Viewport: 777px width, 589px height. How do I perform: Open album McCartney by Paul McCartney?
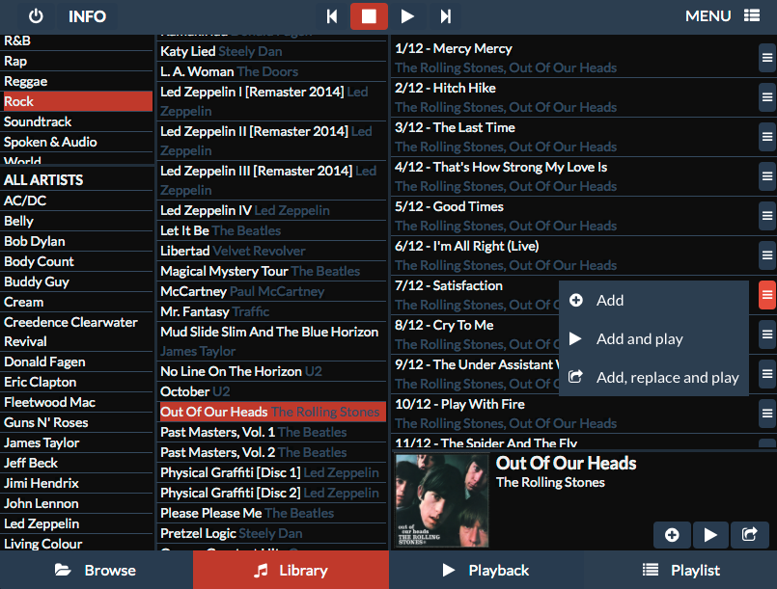pos(271,291)
